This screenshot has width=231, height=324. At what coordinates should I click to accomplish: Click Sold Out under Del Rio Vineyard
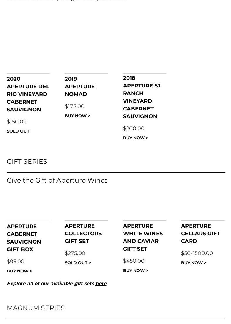[x=18, y=131]
